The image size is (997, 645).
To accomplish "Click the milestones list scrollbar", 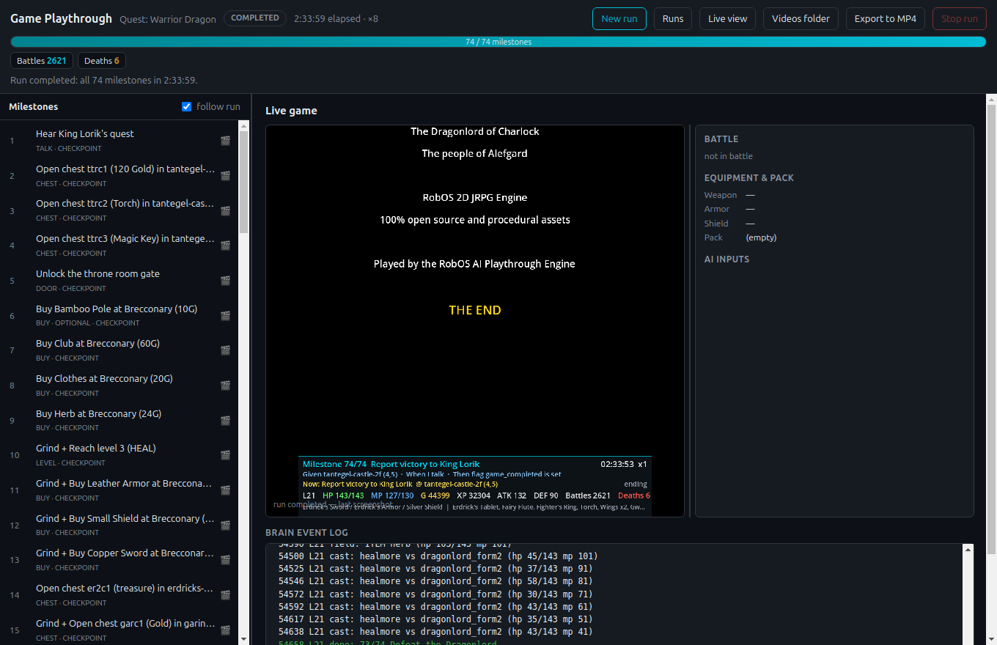I will point(244,182).
